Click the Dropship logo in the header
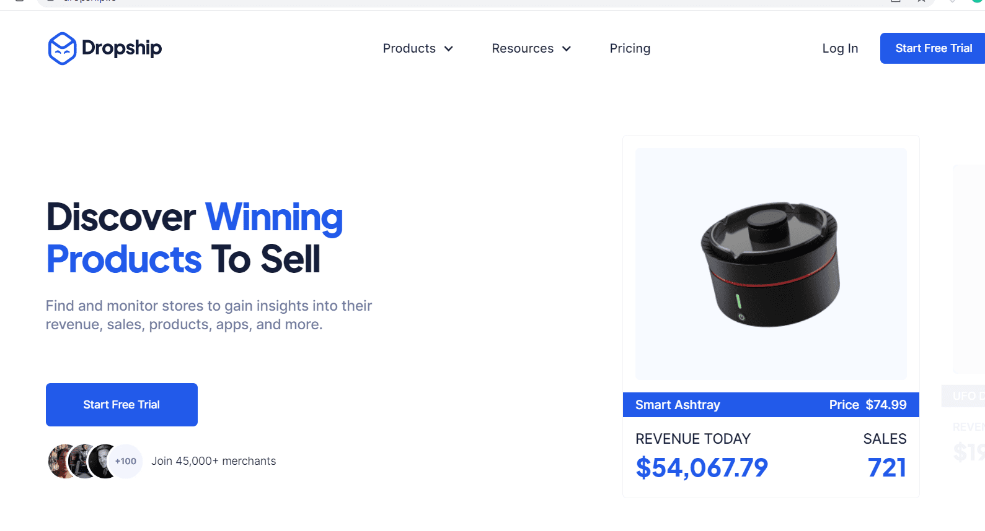 click(104, 48)
